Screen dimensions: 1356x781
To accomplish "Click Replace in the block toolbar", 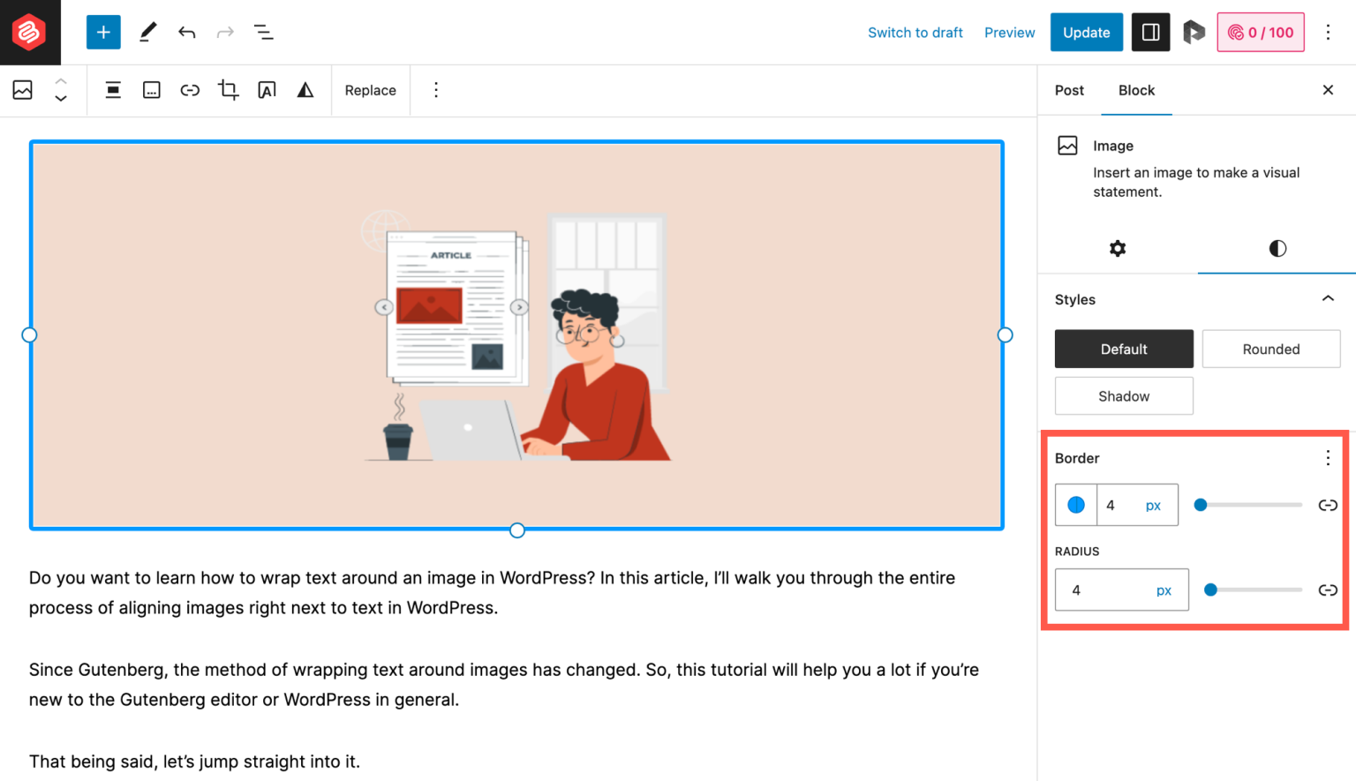I will (x=371, y=90).
